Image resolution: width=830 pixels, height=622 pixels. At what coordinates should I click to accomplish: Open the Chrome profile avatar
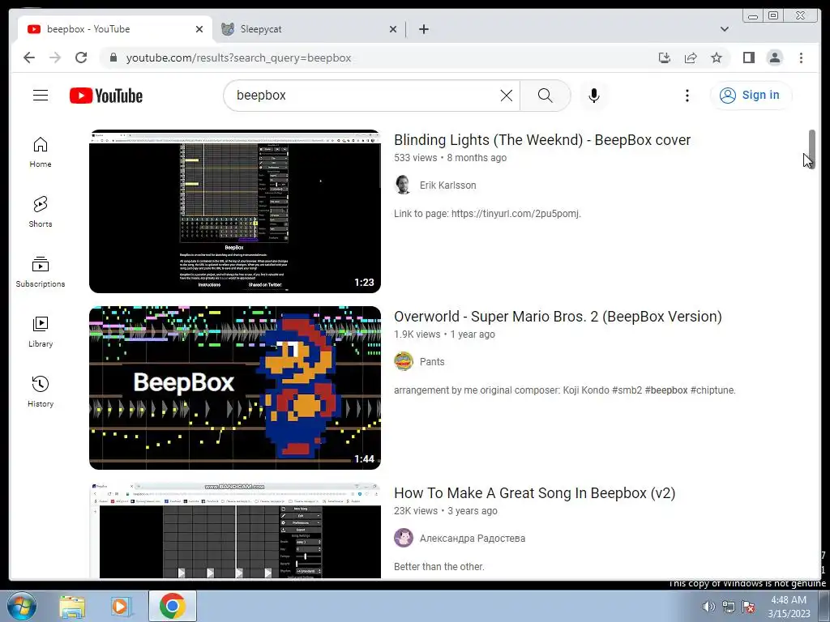pos(774,58)
